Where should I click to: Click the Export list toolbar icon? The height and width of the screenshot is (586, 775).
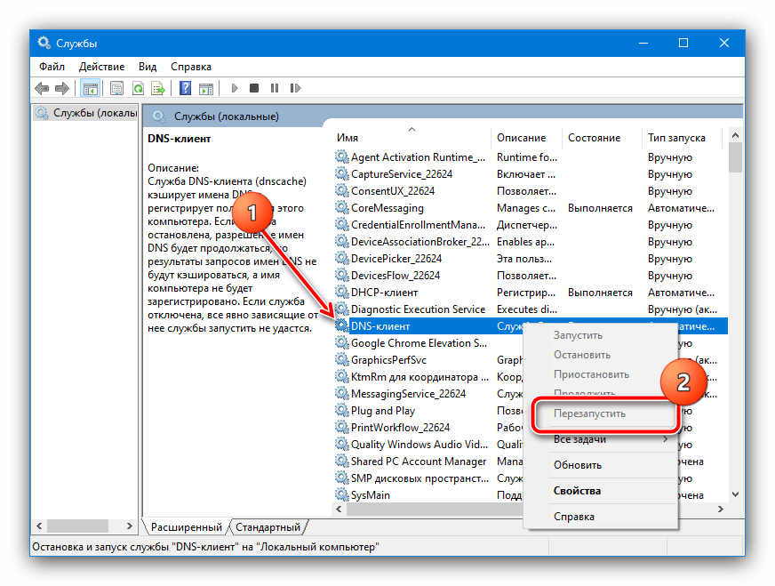tap(158, 89)
